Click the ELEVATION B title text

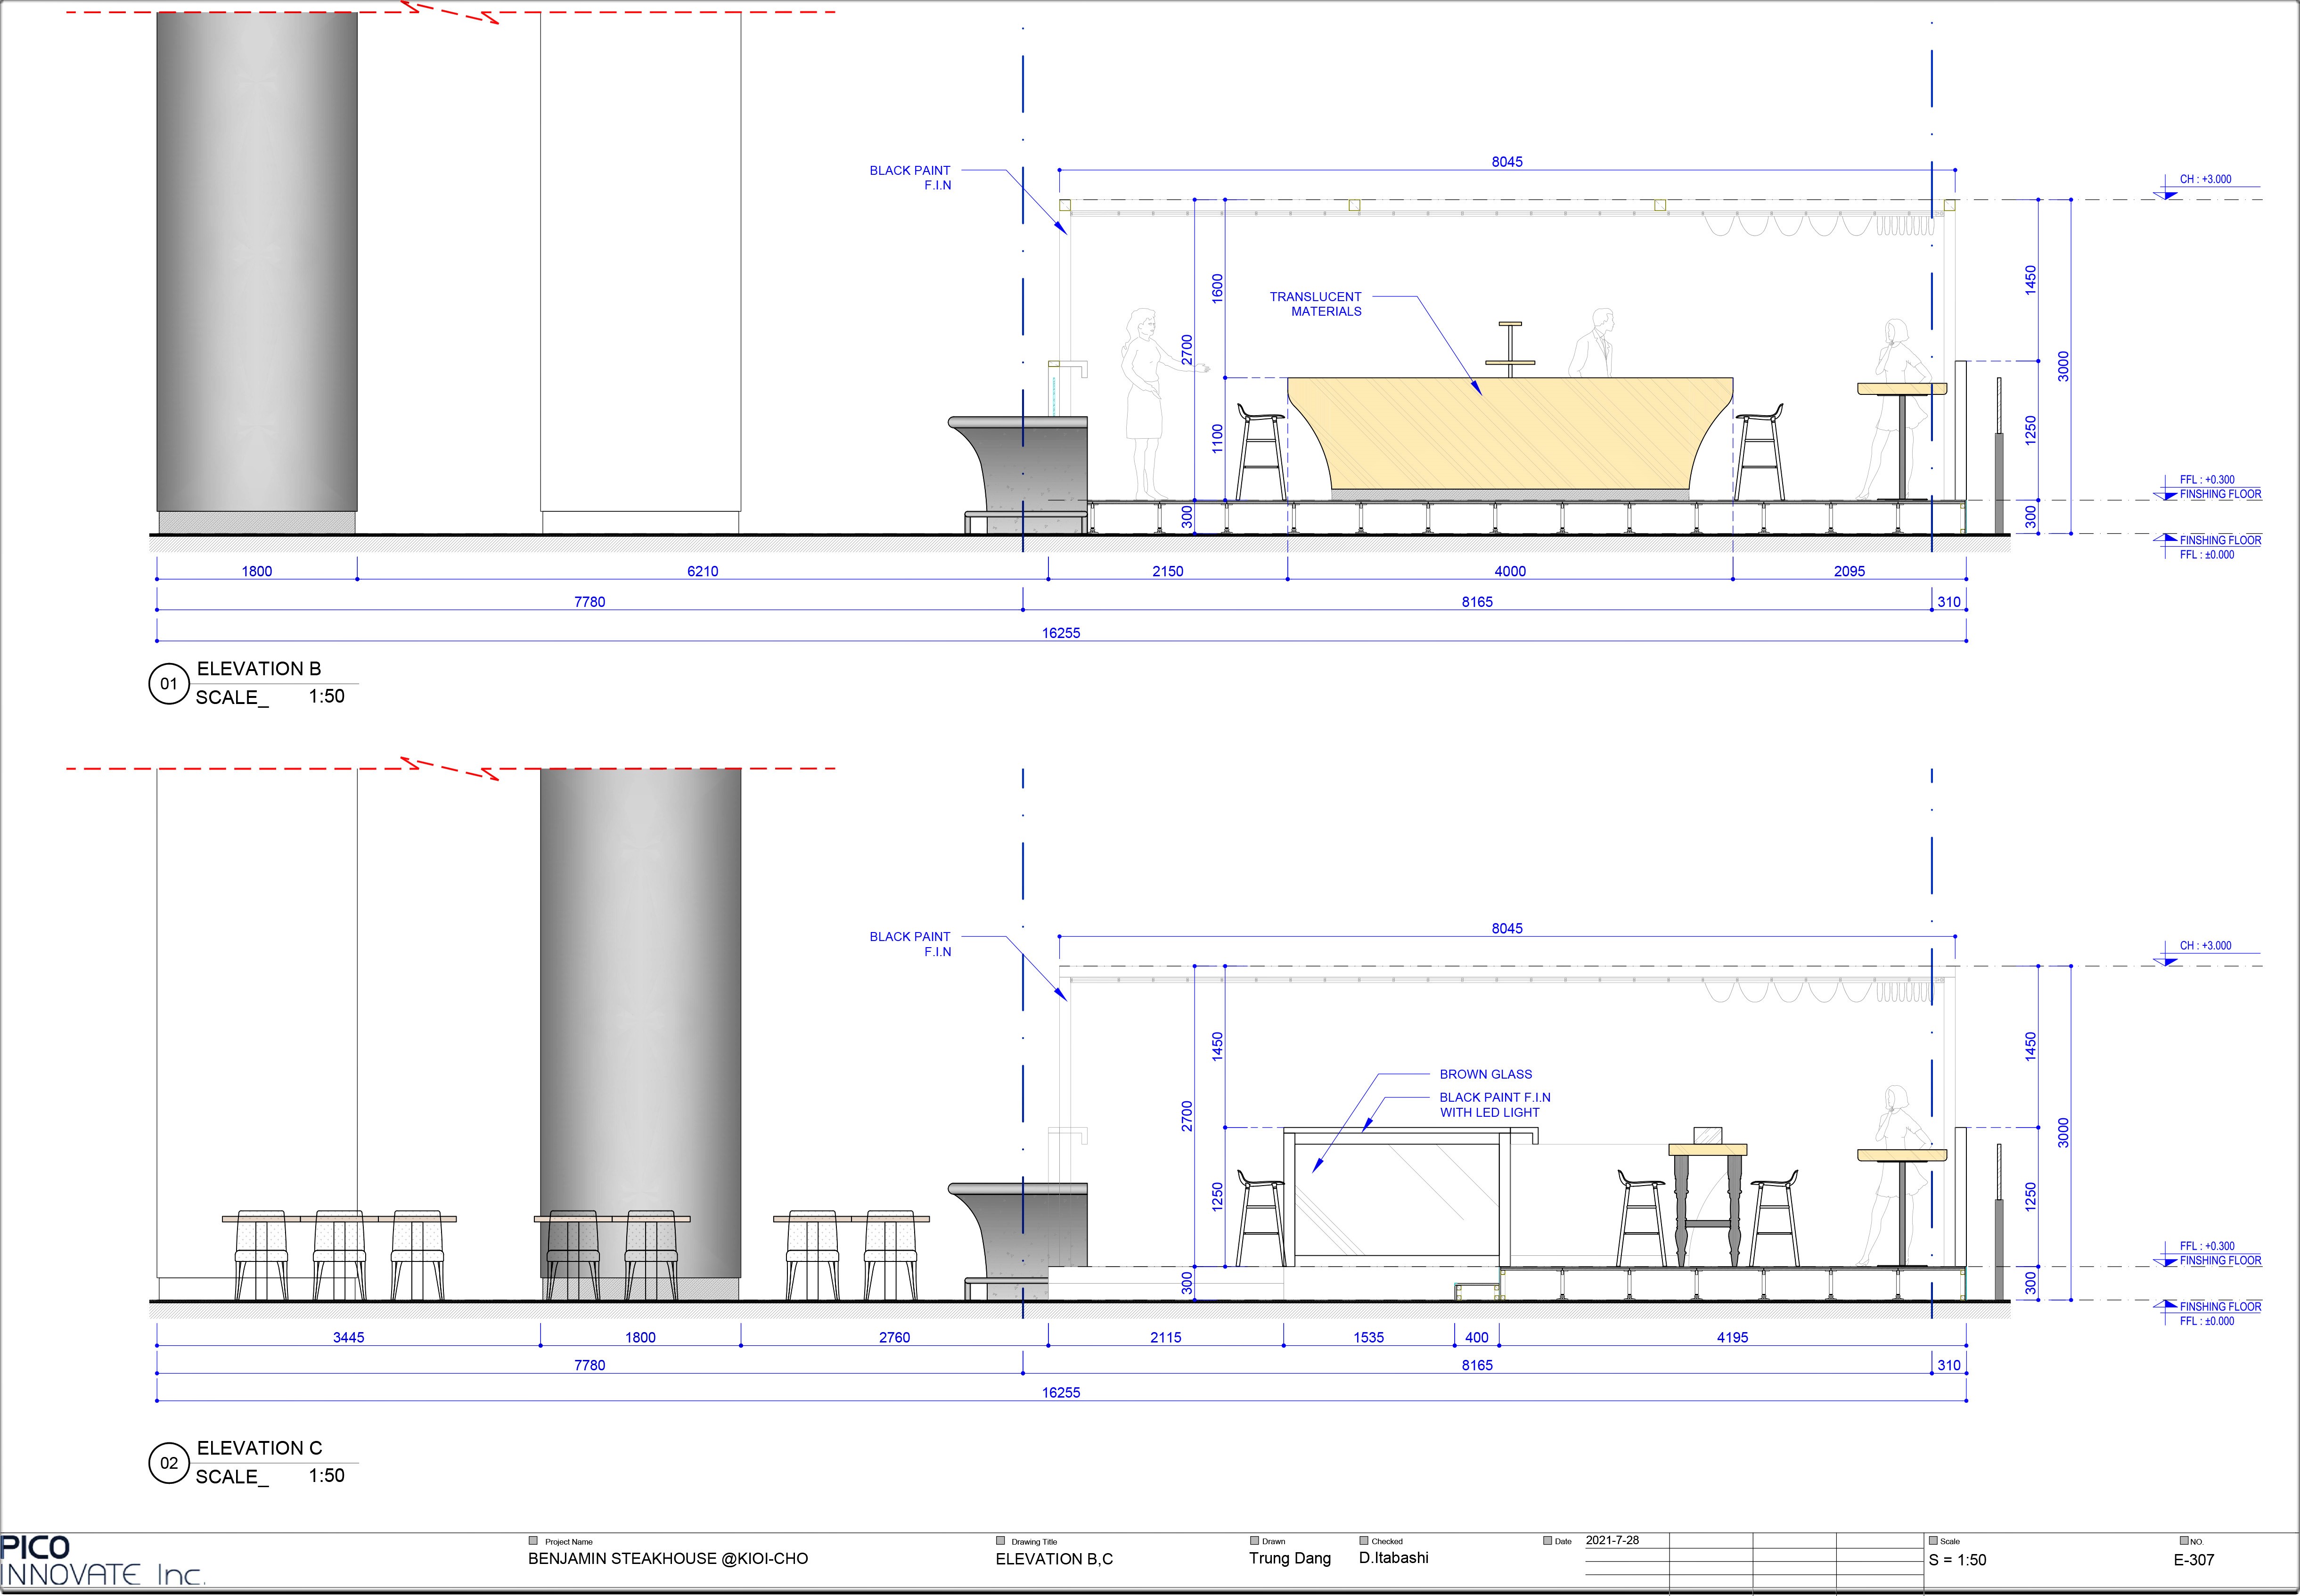pyautogui.click(x=258, y=669)
